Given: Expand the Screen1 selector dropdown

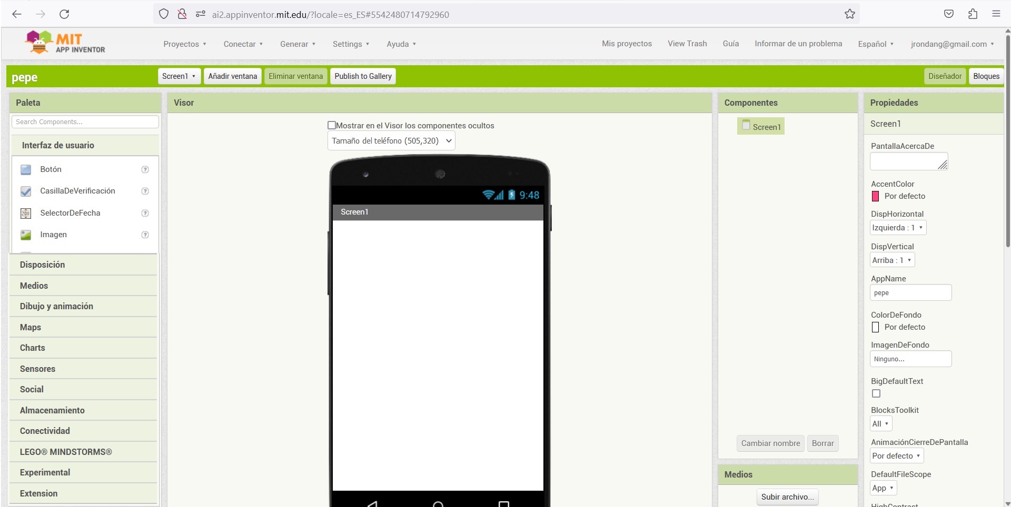Looking at the screenshot, I should coord(179,76).
